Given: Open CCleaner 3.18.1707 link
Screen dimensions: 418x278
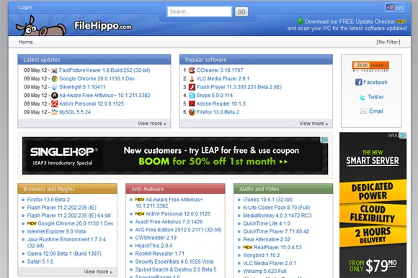Looking at the screenshot, I should [x=220, y=70].
